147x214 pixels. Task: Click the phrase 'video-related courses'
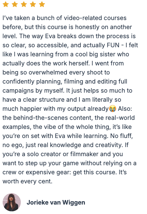click(x=95, y=18)
